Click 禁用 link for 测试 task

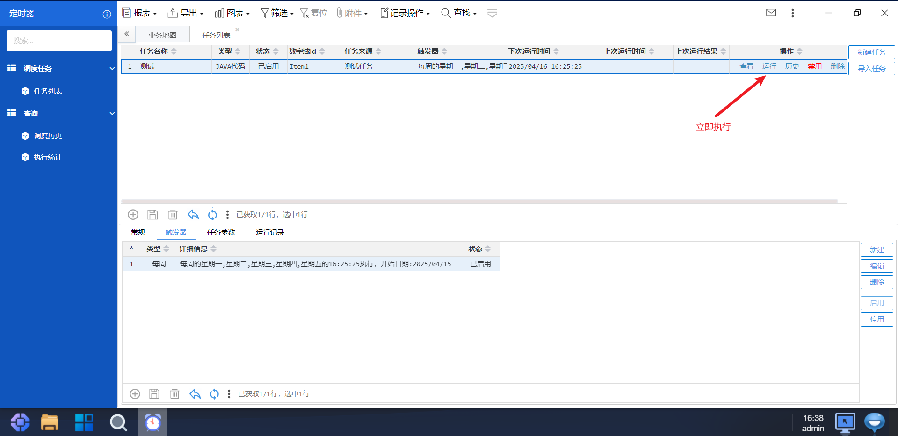click(815, 66)
